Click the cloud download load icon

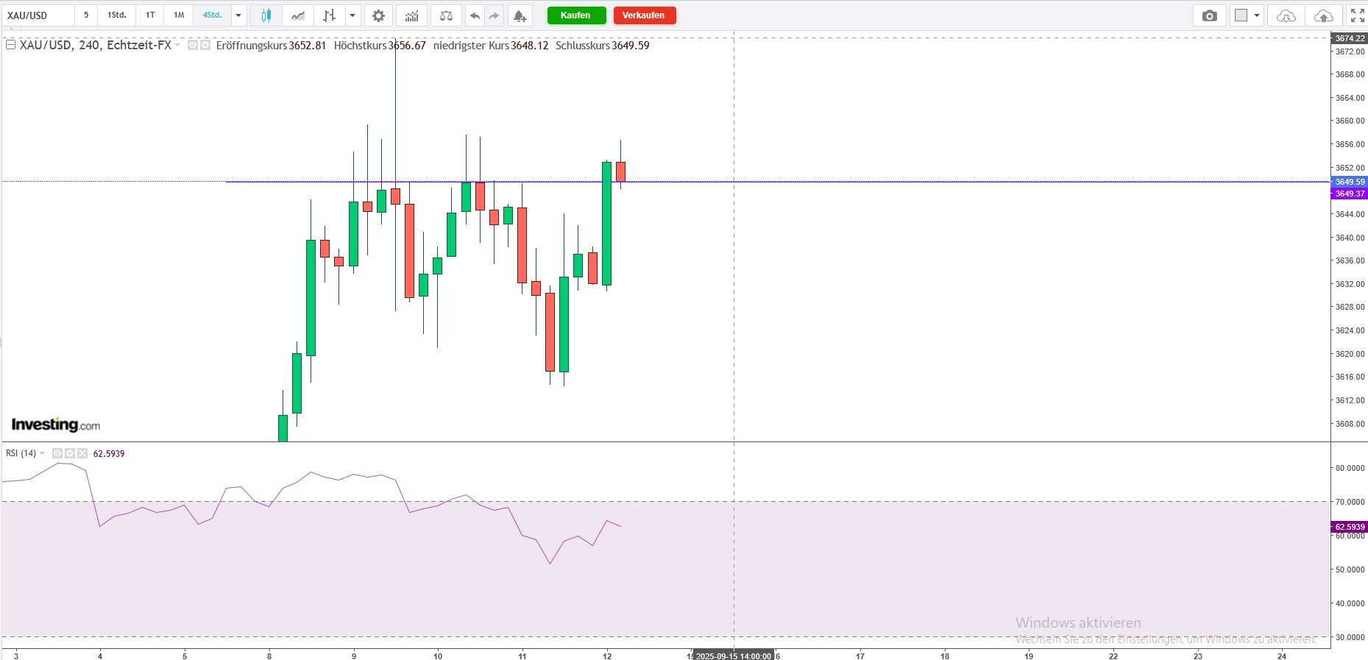coord(1286,15)
